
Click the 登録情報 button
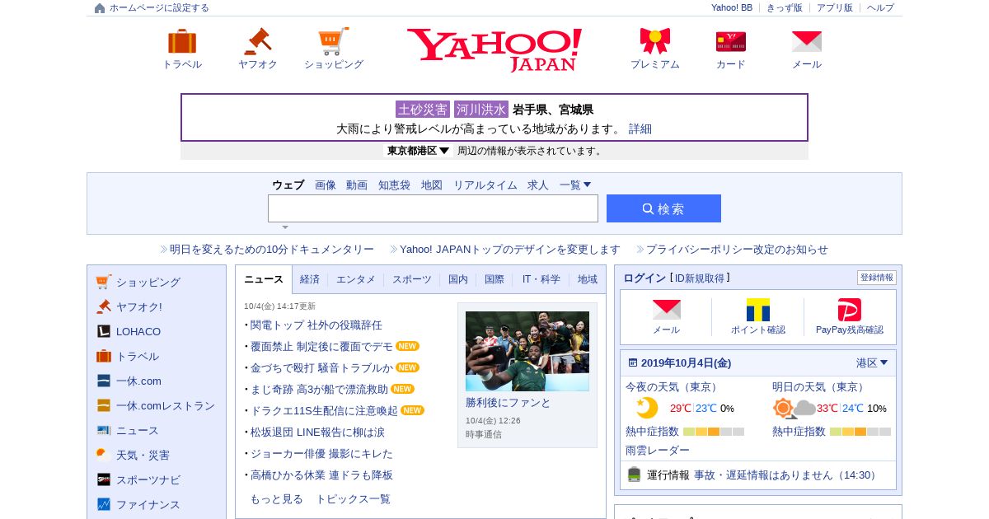click(x=877, y=278)
